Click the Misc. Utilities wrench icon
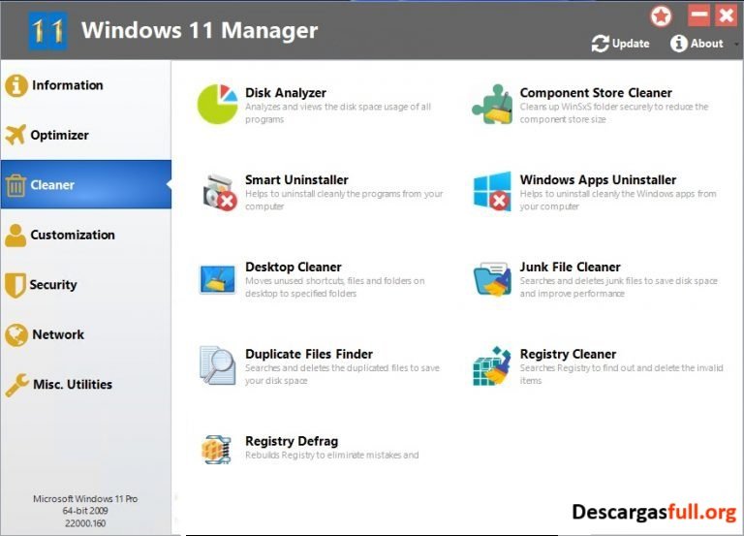The width and height of the screenshot is (744, 536). (17, 385)
